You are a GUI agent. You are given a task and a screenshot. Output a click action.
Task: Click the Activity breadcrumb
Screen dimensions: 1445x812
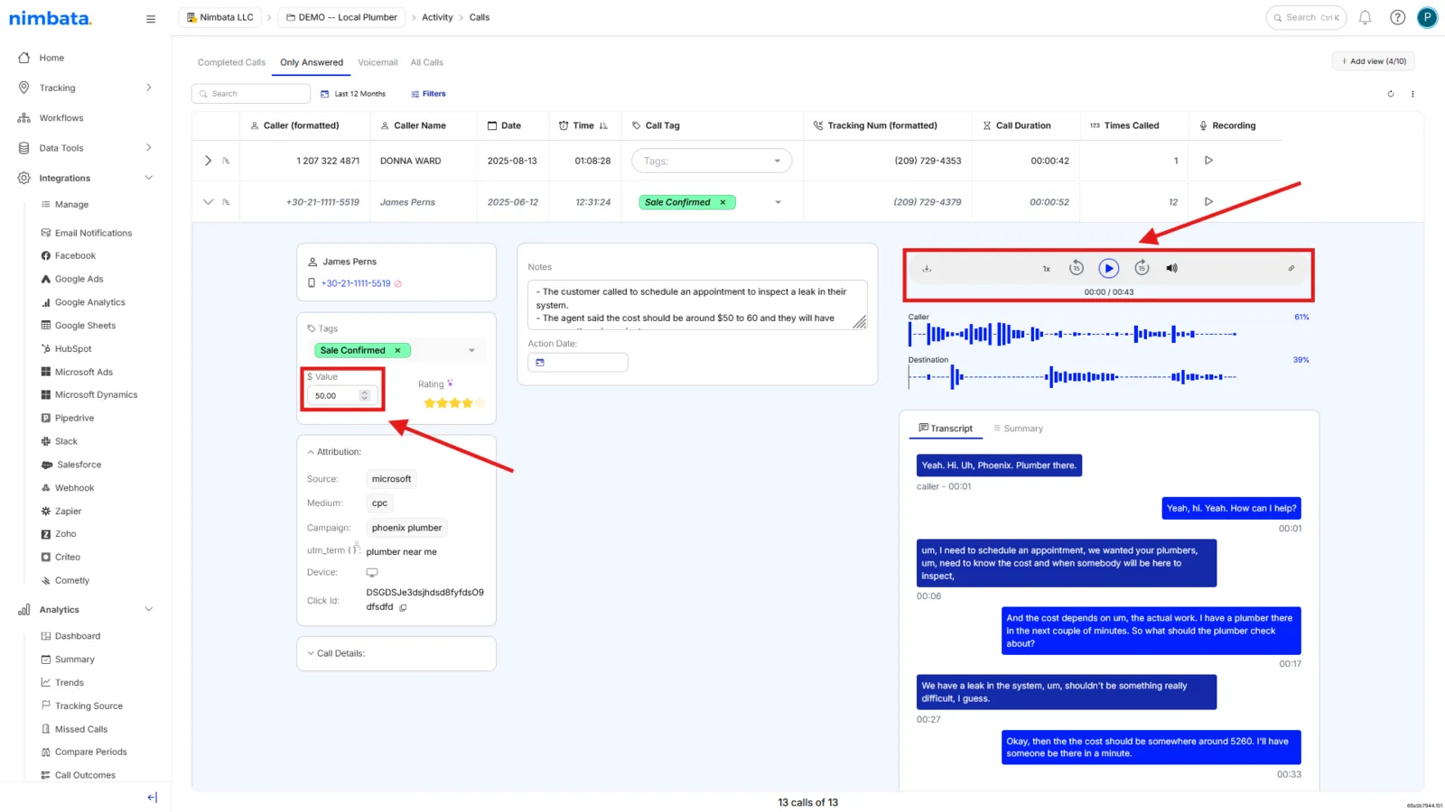click(437, 17)
